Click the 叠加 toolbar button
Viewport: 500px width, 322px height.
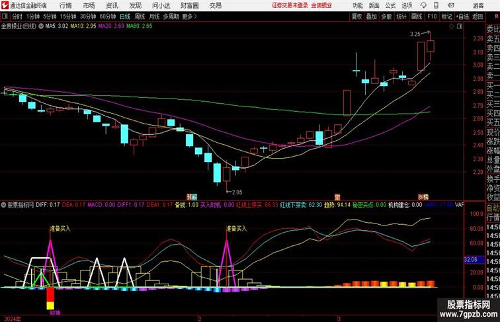[372, 17]
